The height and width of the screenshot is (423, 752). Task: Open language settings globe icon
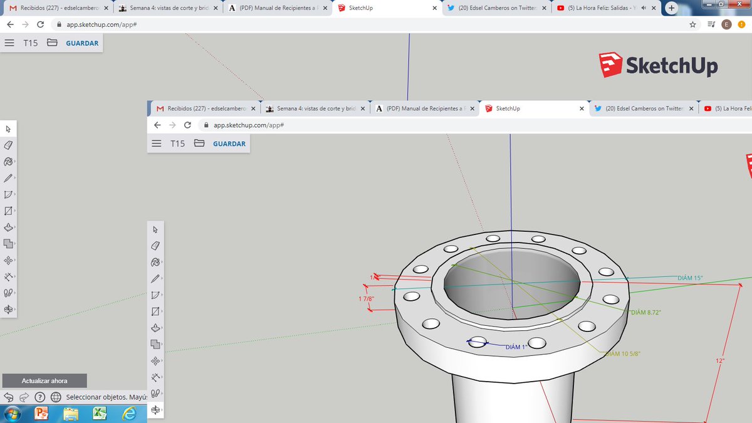pyautogui.click(x=56, y=397)
